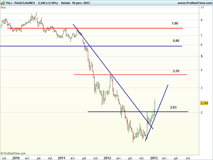Click the 2.03 support level label
This screenshot has height=160, width=213.
tap(173, 107)
